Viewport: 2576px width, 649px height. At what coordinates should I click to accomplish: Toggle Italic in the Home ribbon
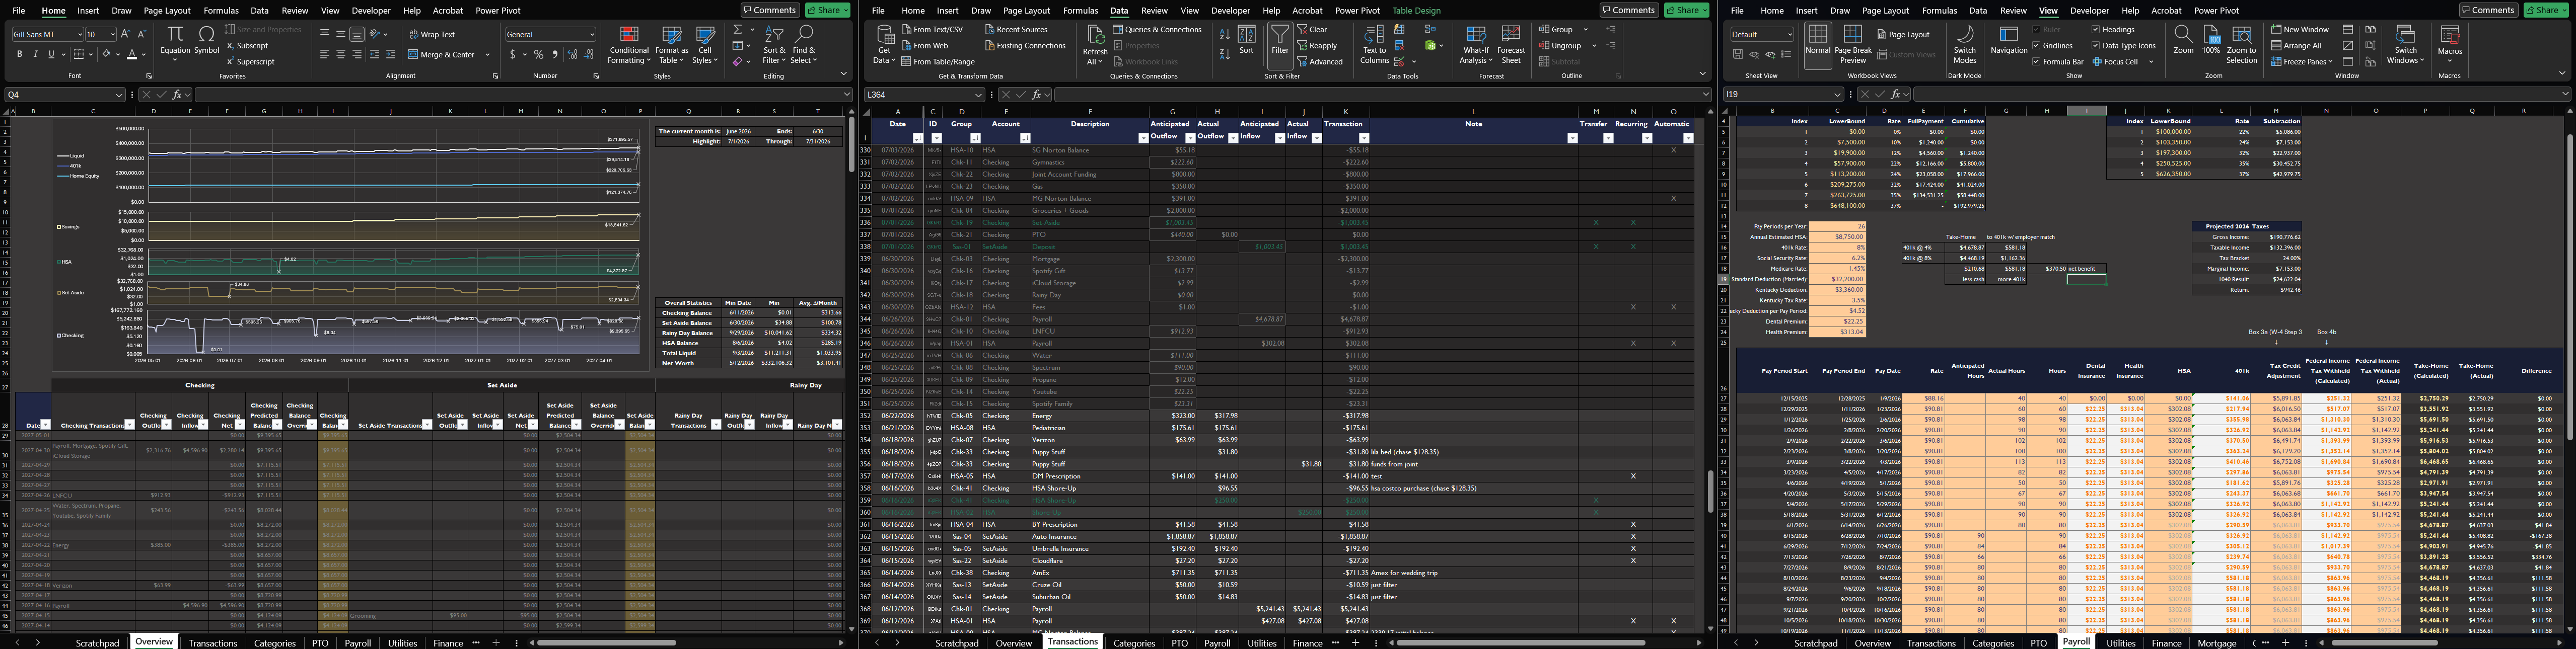35,55
